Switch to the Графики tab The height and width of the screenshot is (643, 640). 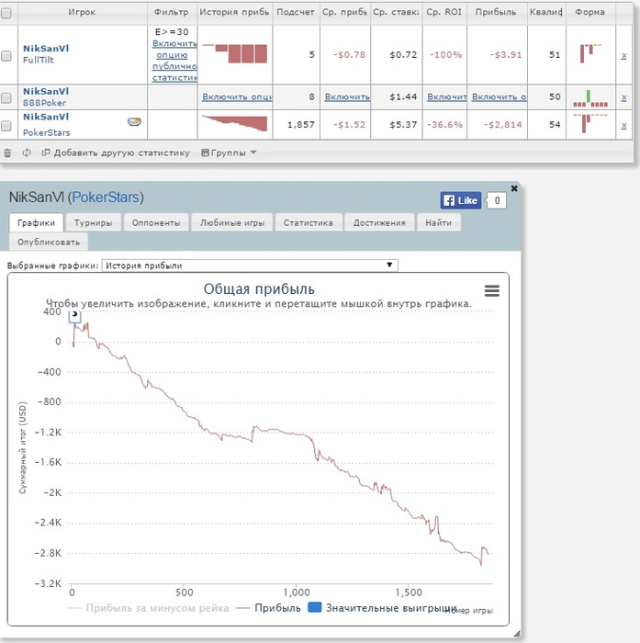tap(36, 222)
